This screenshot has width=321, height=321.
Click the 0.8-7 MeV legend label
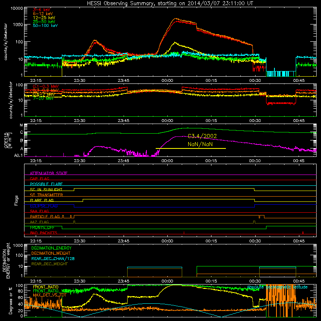click(x=44, y=94)
